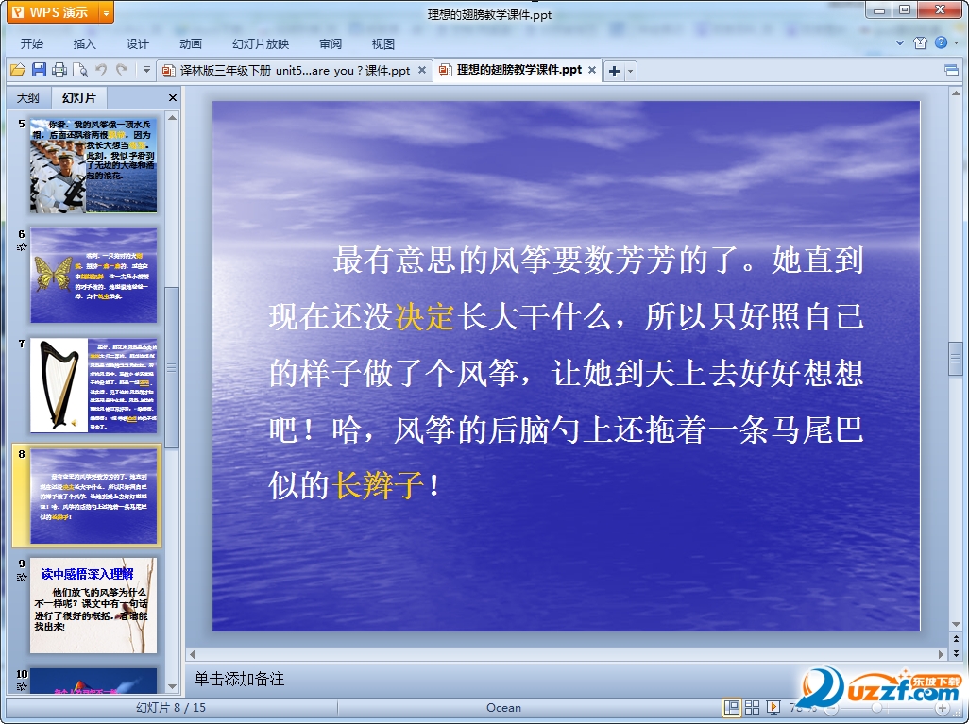Click the slide text paragraph body
The image size is (969, 724).
point(566,373)
